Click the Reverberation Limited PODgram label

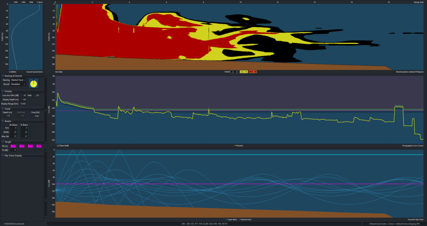(409, 72)
